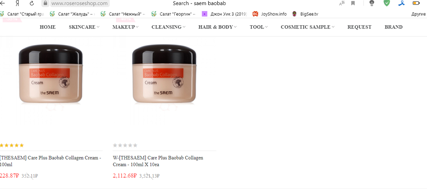Open Care Plus Baobab Collagen Cream 100ml link
427x189 pixels.
[x=51, y=161]
